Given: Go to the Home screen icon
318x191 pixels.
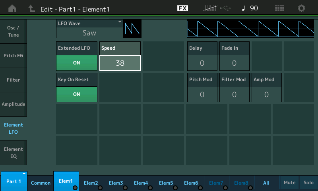Looking at the screenshot, I should 13,8.
